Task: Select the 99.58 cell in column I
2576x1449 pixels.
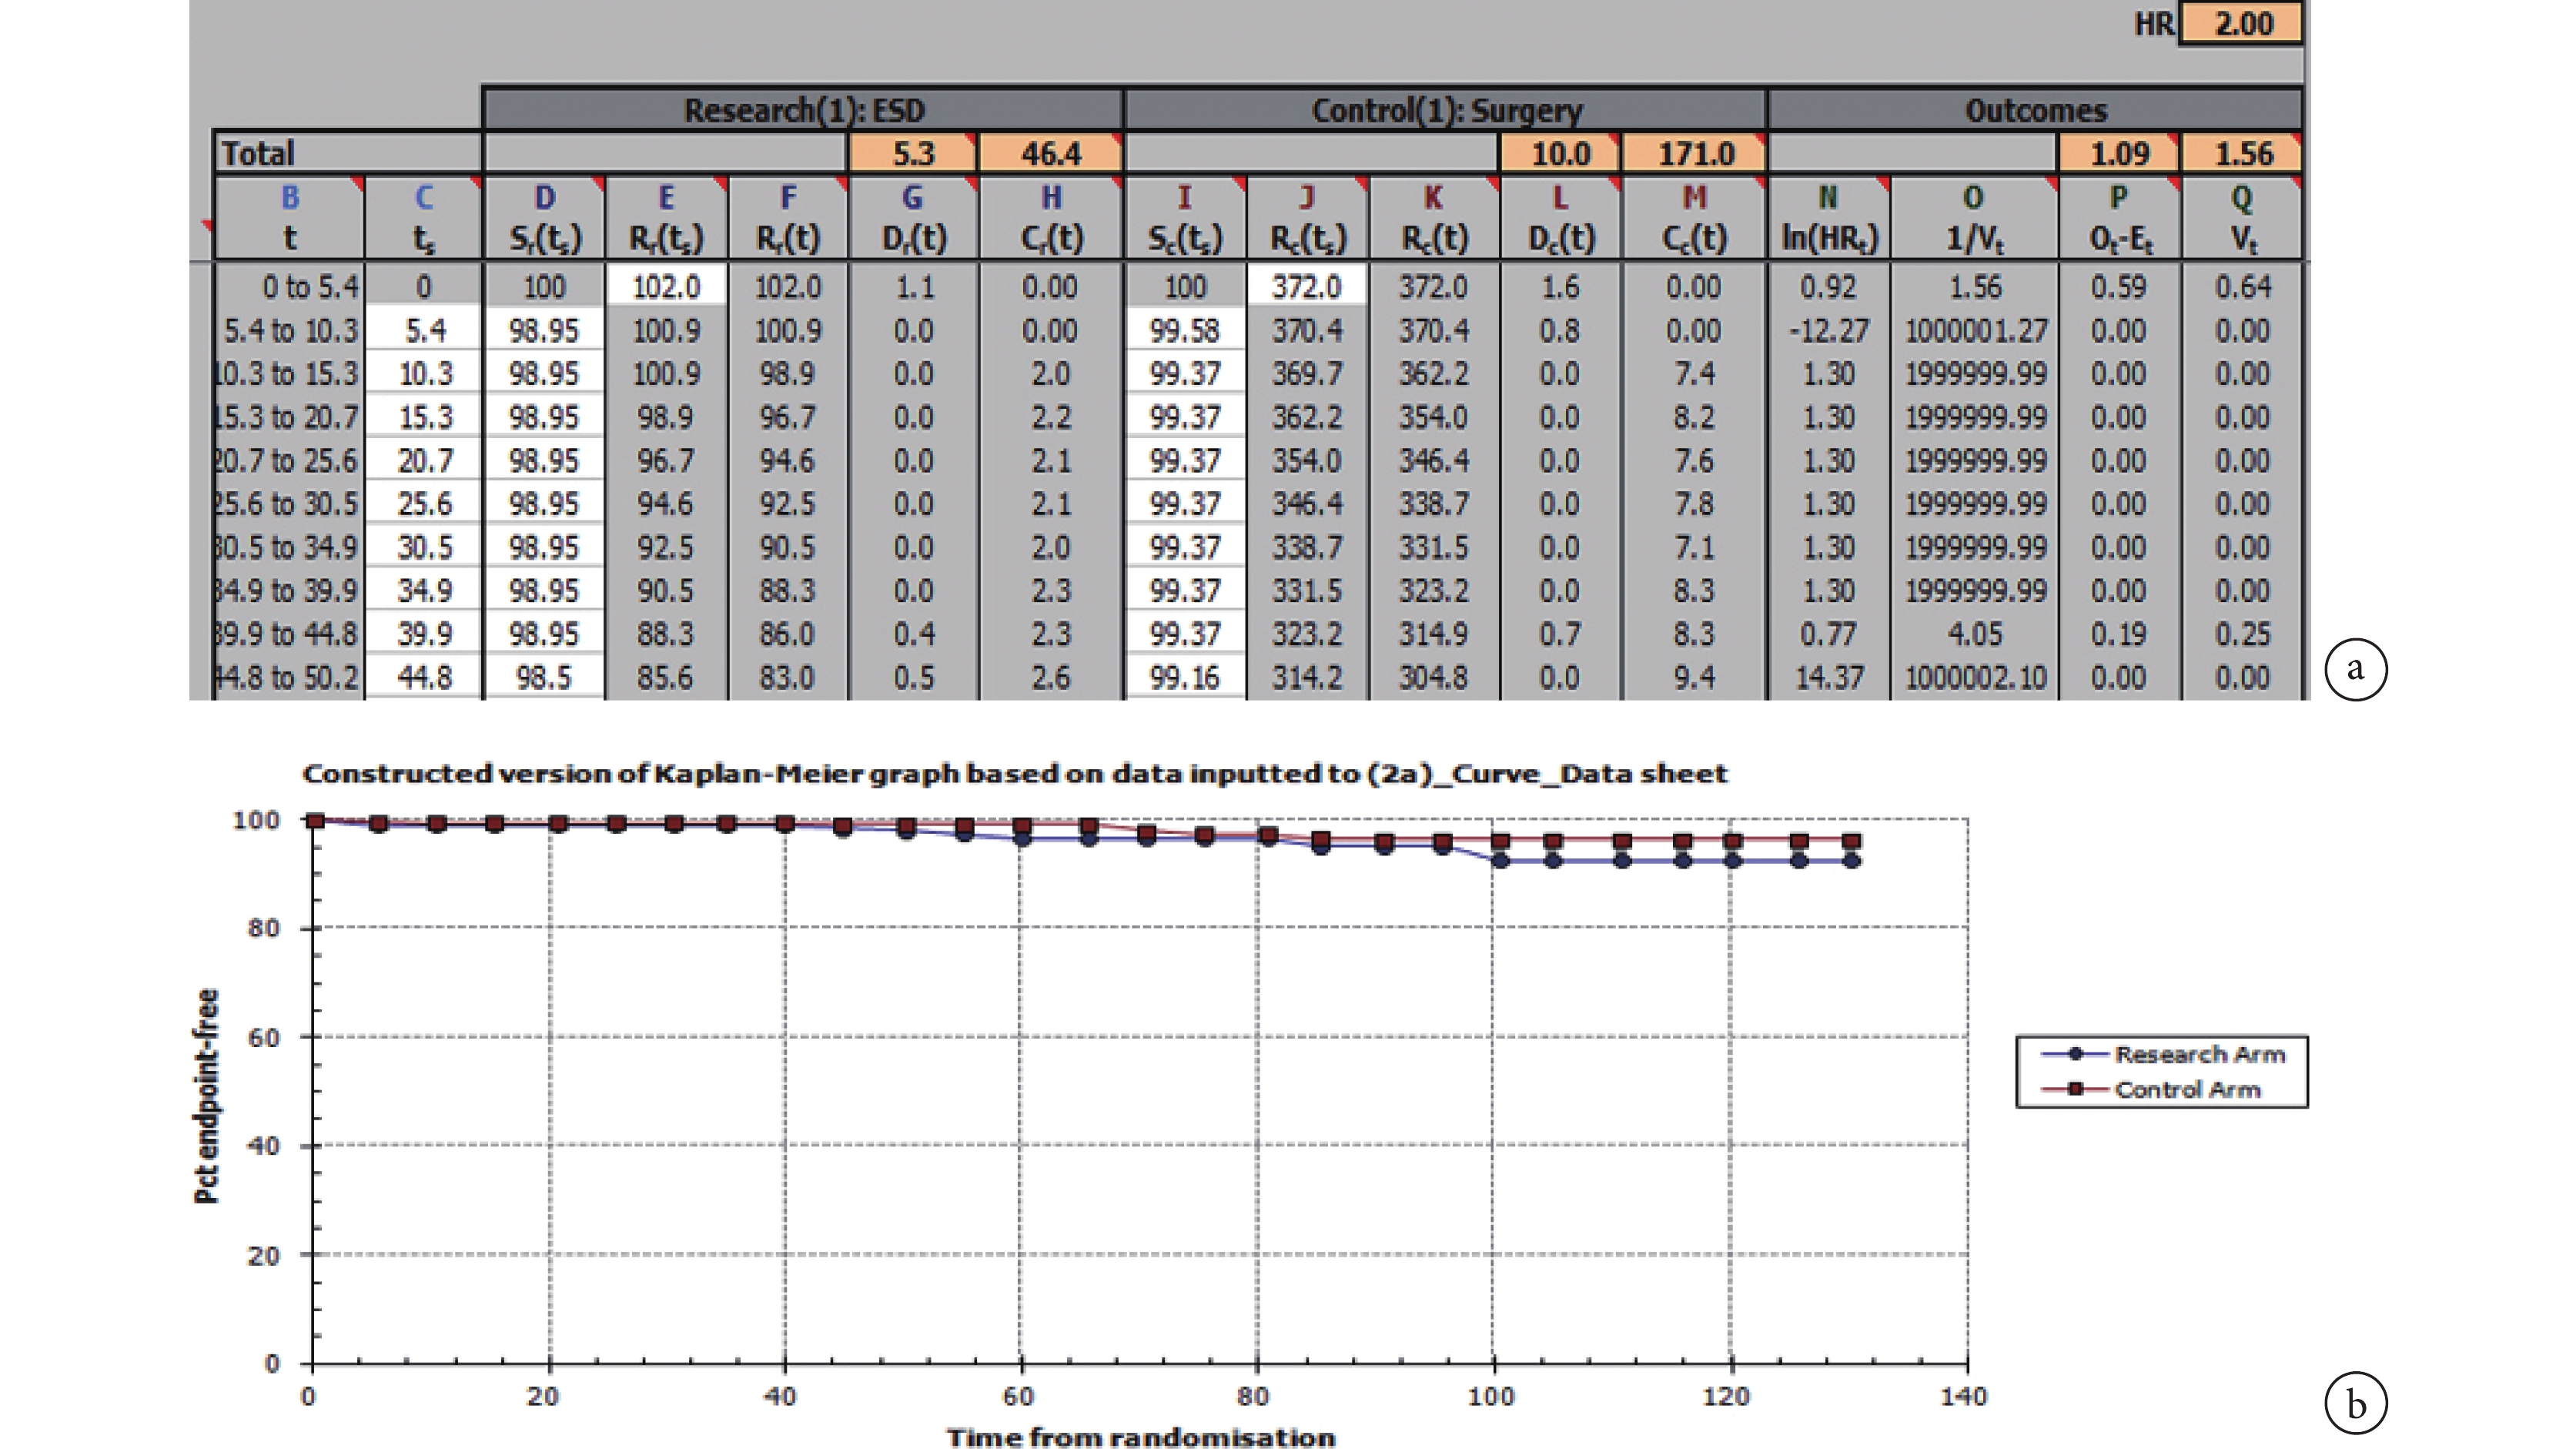Action: pyautogui.click(x=1185, y=330)
